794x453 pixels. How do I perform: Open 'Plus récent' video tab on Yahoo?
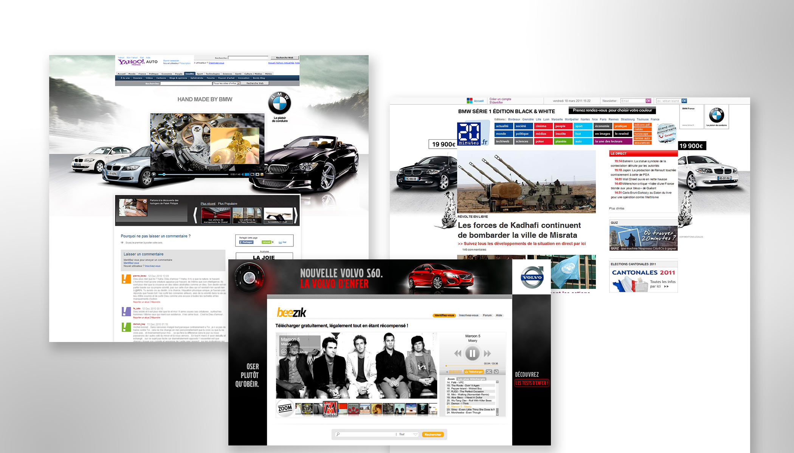click(x=208, y=203)
